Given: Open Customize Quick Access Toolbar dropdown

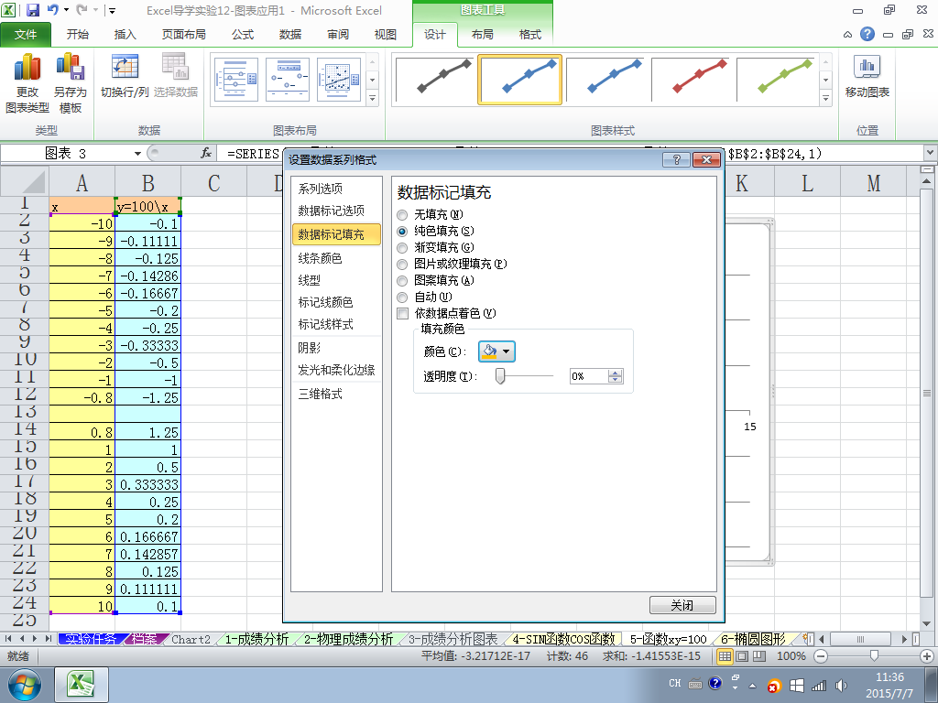Looking at the screenshot, I should tap(112, 10).
